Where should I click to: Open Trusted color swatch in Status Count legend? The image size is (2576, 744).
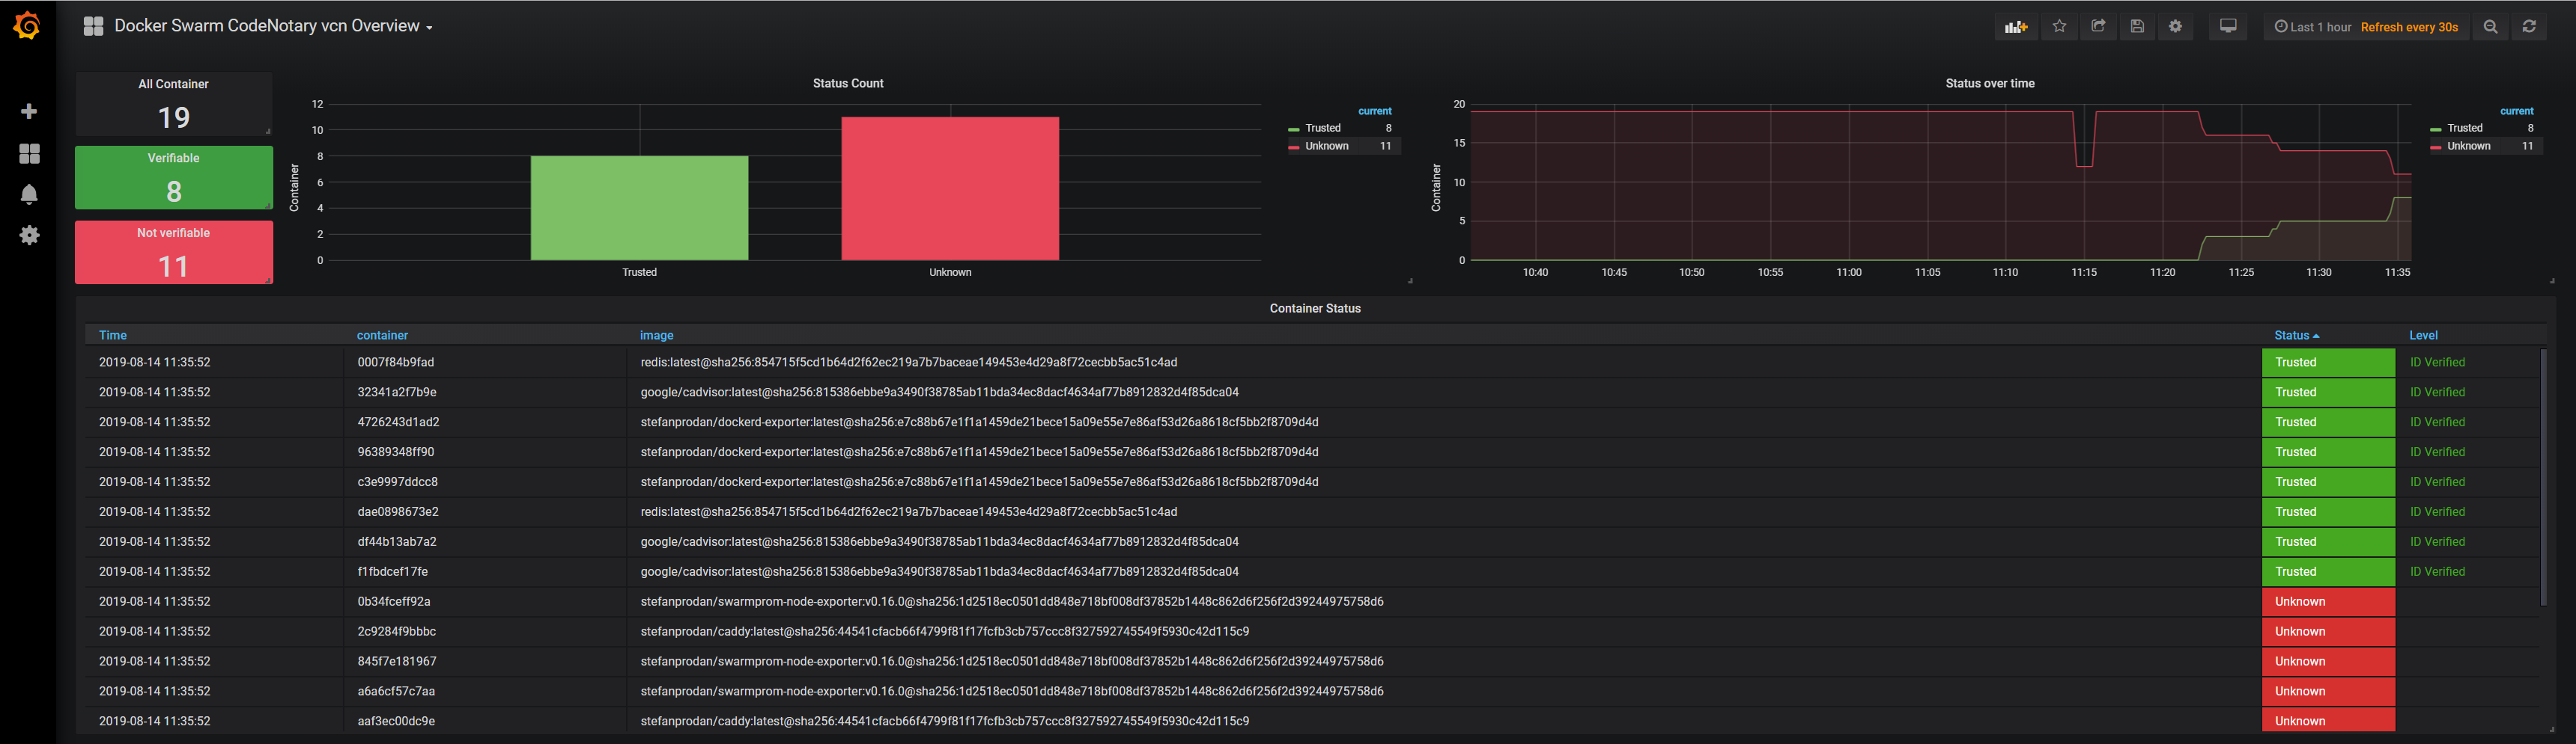pos(1294,129)
